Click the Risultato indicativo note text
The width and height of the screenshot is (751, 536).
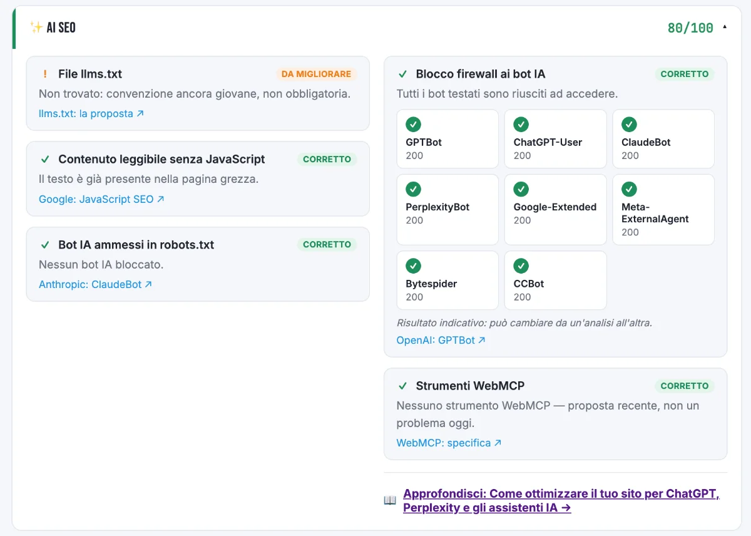click(524, 323)
